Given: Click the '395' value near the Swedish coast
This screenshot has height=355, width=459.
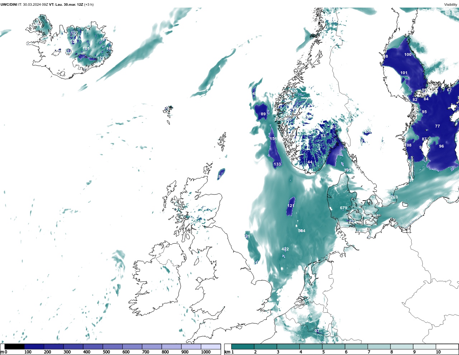Looking at the screenshot, I should point(347,170).
